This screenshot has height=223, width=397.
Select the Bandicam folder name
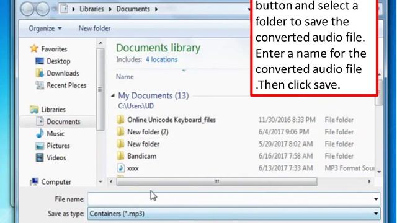click(142, 156)
